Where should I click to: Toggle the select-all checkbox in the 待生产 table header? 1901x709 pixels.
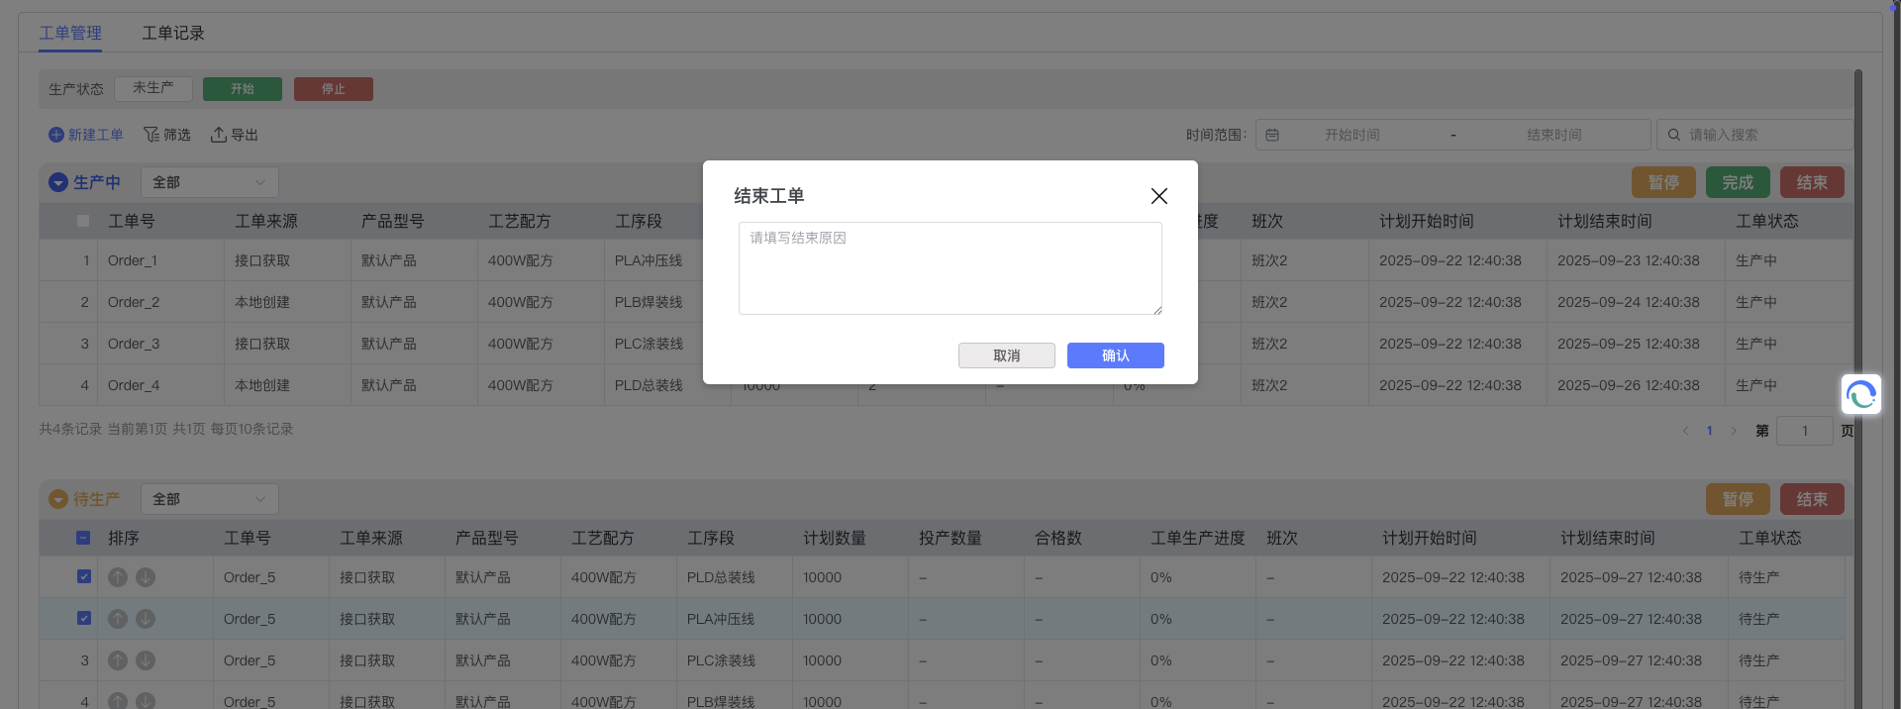pos(83,538)
